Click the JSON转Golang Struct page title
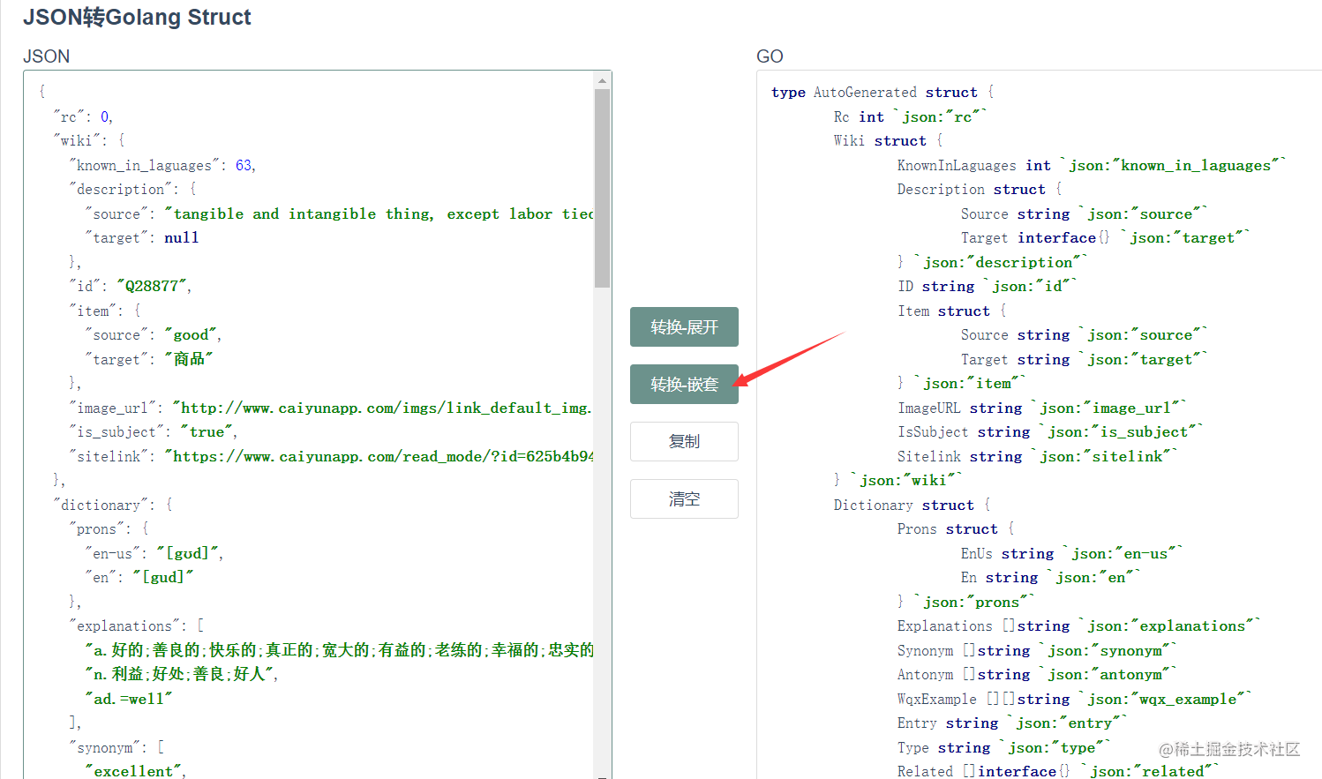 click(137, 18)
